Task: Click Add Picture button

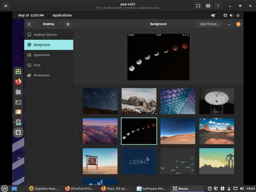Action: click(209, 24)
